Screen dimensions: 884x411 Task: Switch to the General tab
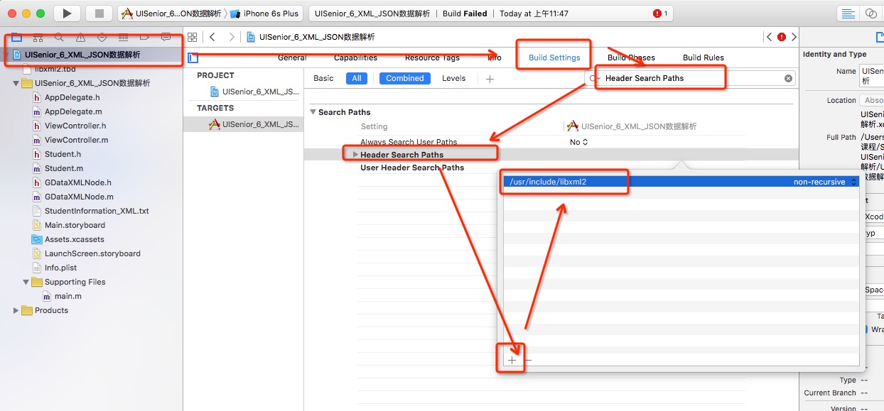[x=292, y=57]
